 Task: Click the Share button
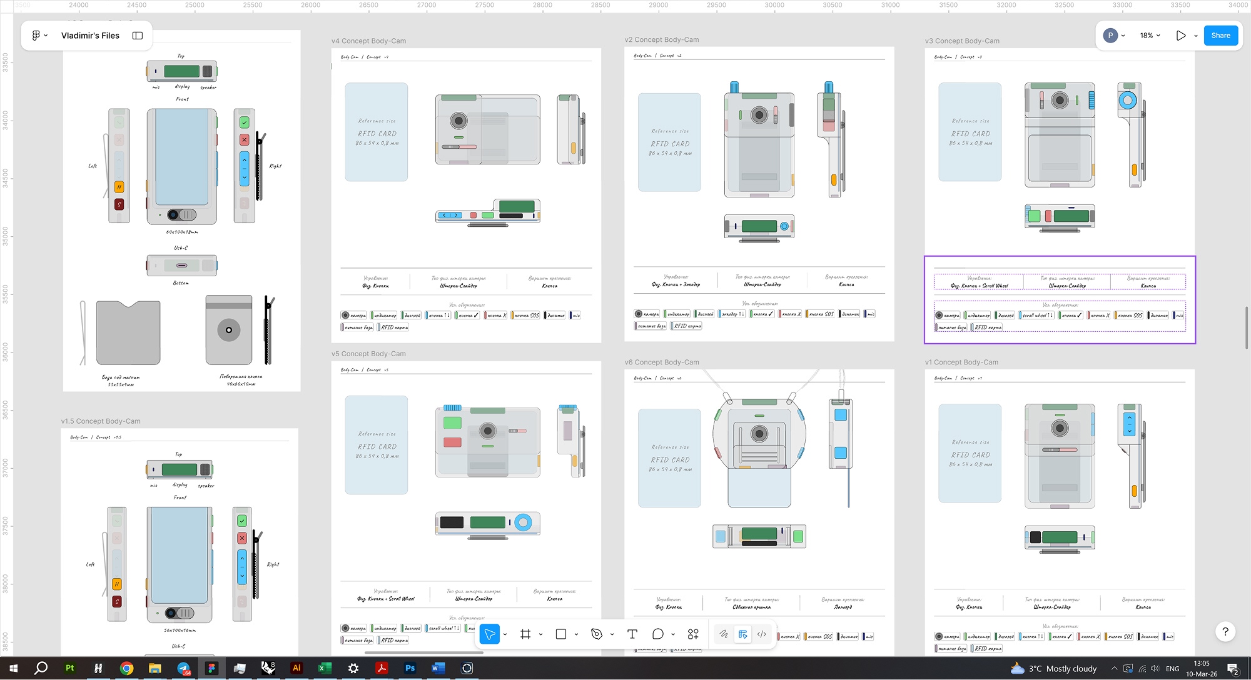click(1220, 36)
